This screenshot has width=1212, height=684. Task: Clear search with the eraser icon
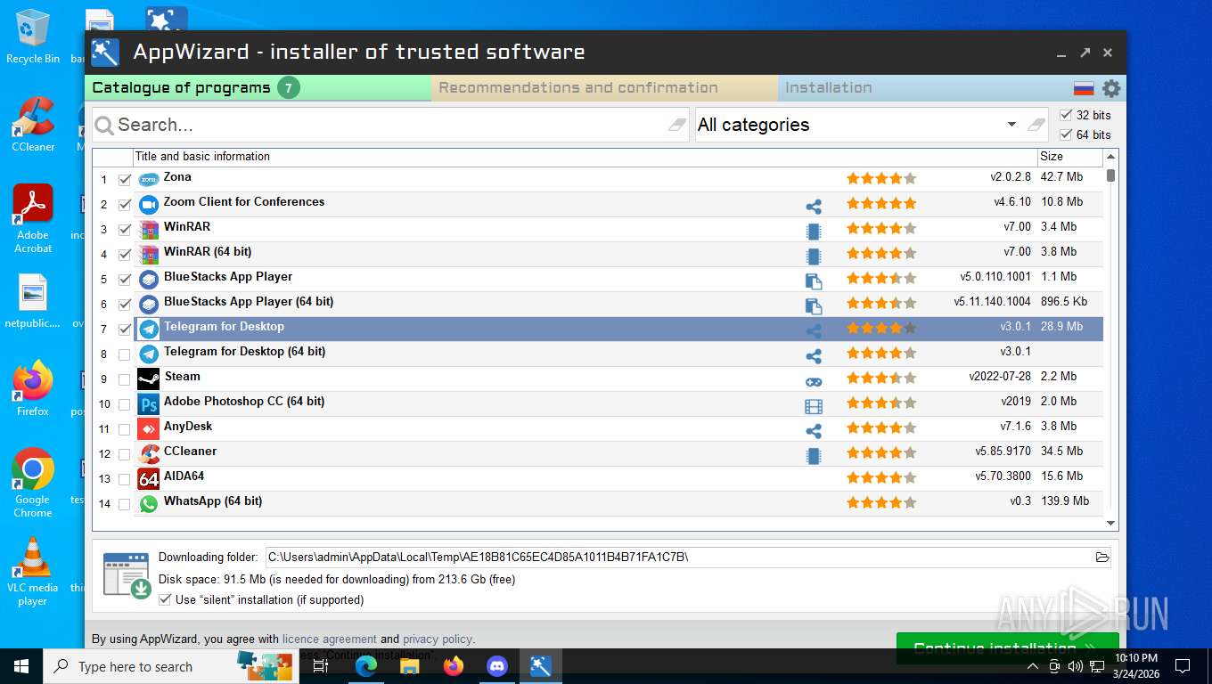pyautogui.click(x=677, y=125)
